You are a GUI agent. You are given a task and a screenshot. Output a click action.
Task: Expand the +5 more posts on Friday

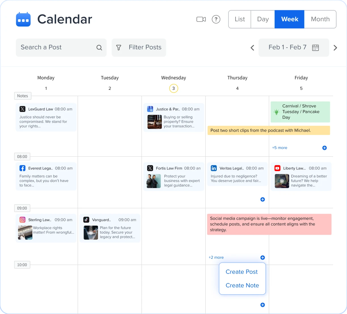click(x=280, y=148)
